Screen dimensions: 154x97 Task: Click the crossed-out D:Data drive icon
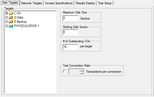point(11,17)
